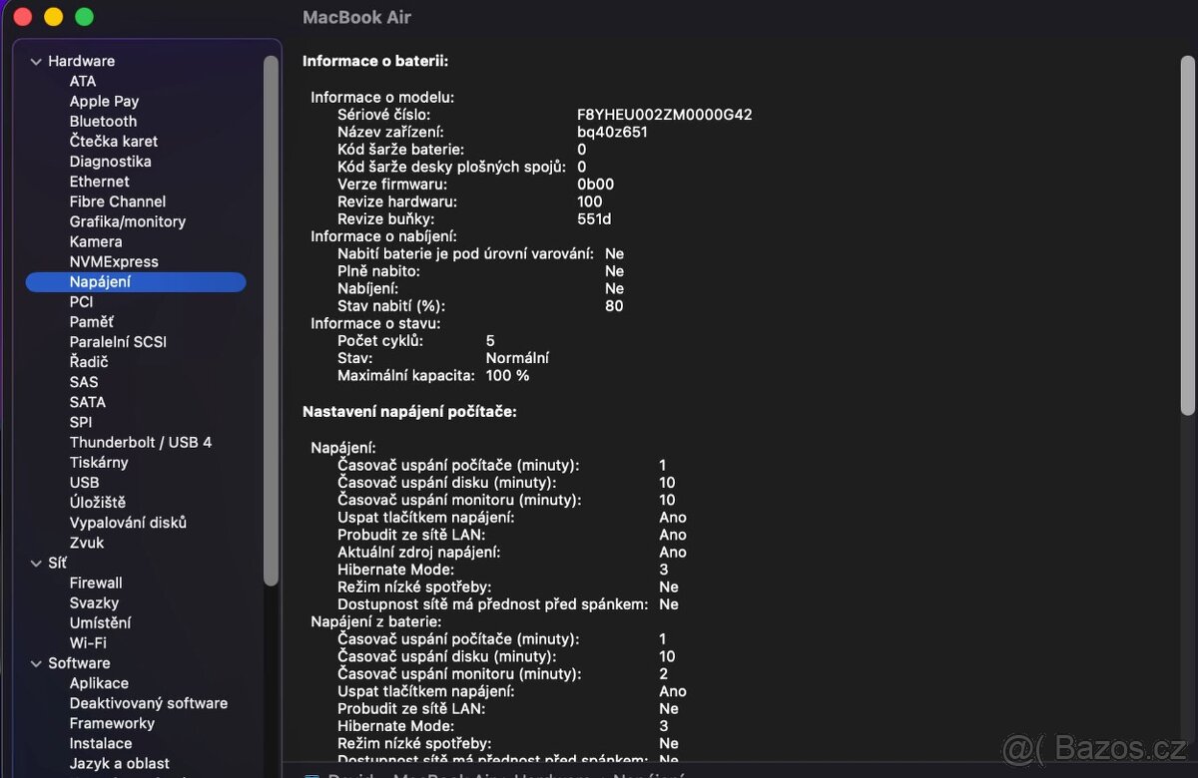Click the Hardware section label
The height and width of the screenshot is (778, 1198).
(81, 62)
